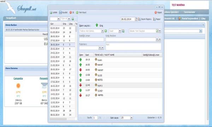Click the Tekne Adı Giriniz input
The image size is (212, 127).
coord(90,31)
